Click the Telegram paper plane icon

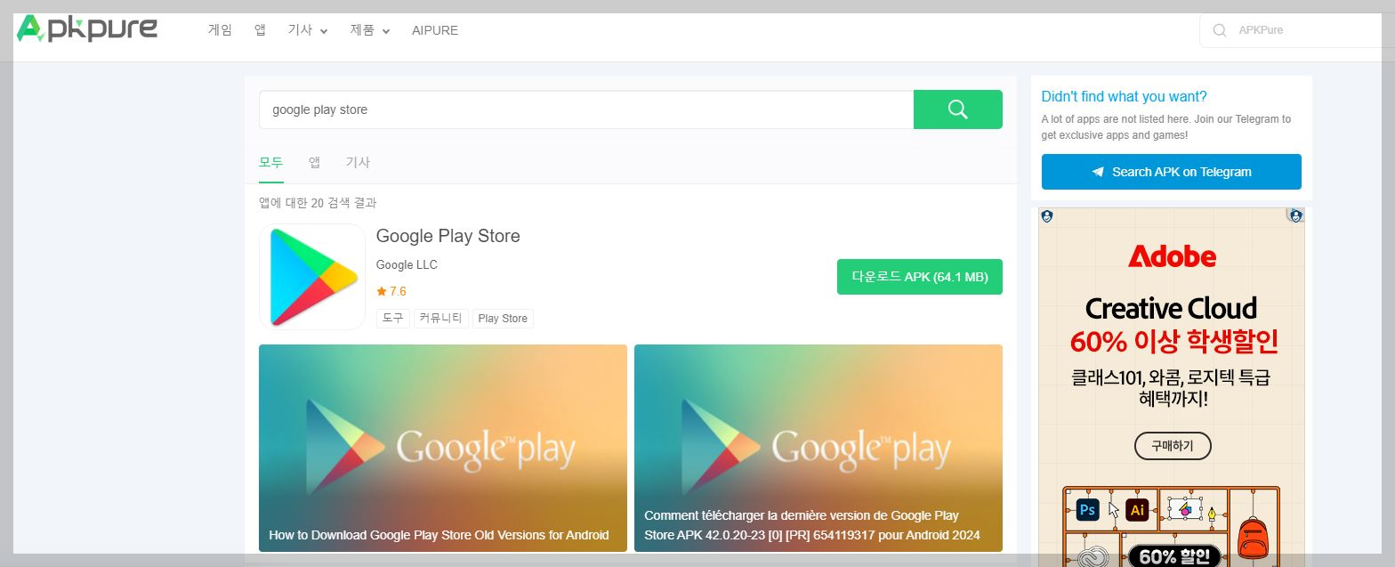point(1098,172)
